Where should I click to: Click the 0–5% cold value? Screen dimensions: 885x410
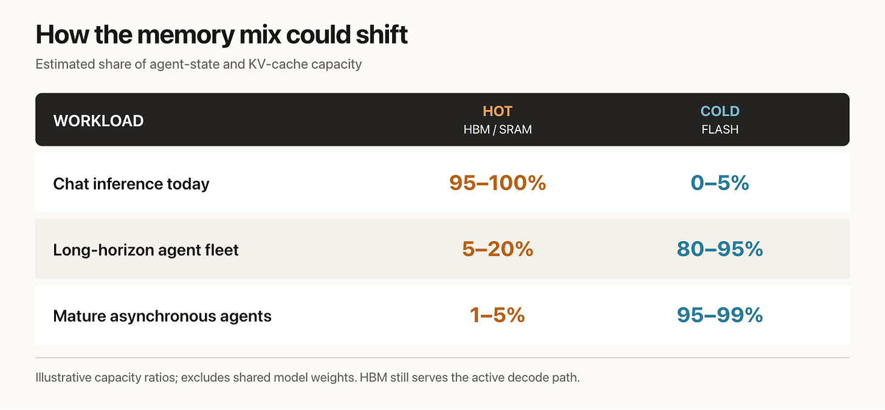coord(720,183)
